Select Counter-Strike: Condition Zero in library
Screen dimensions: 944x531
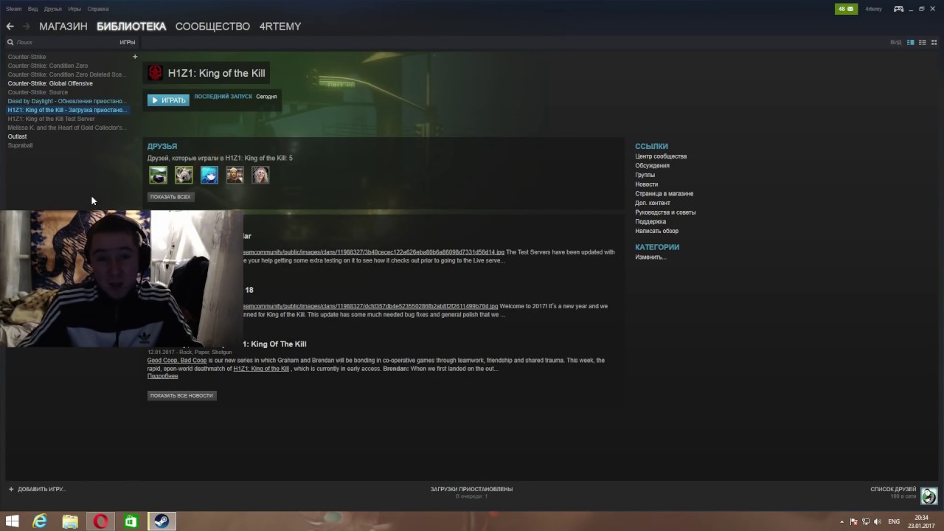coord(48,66)
